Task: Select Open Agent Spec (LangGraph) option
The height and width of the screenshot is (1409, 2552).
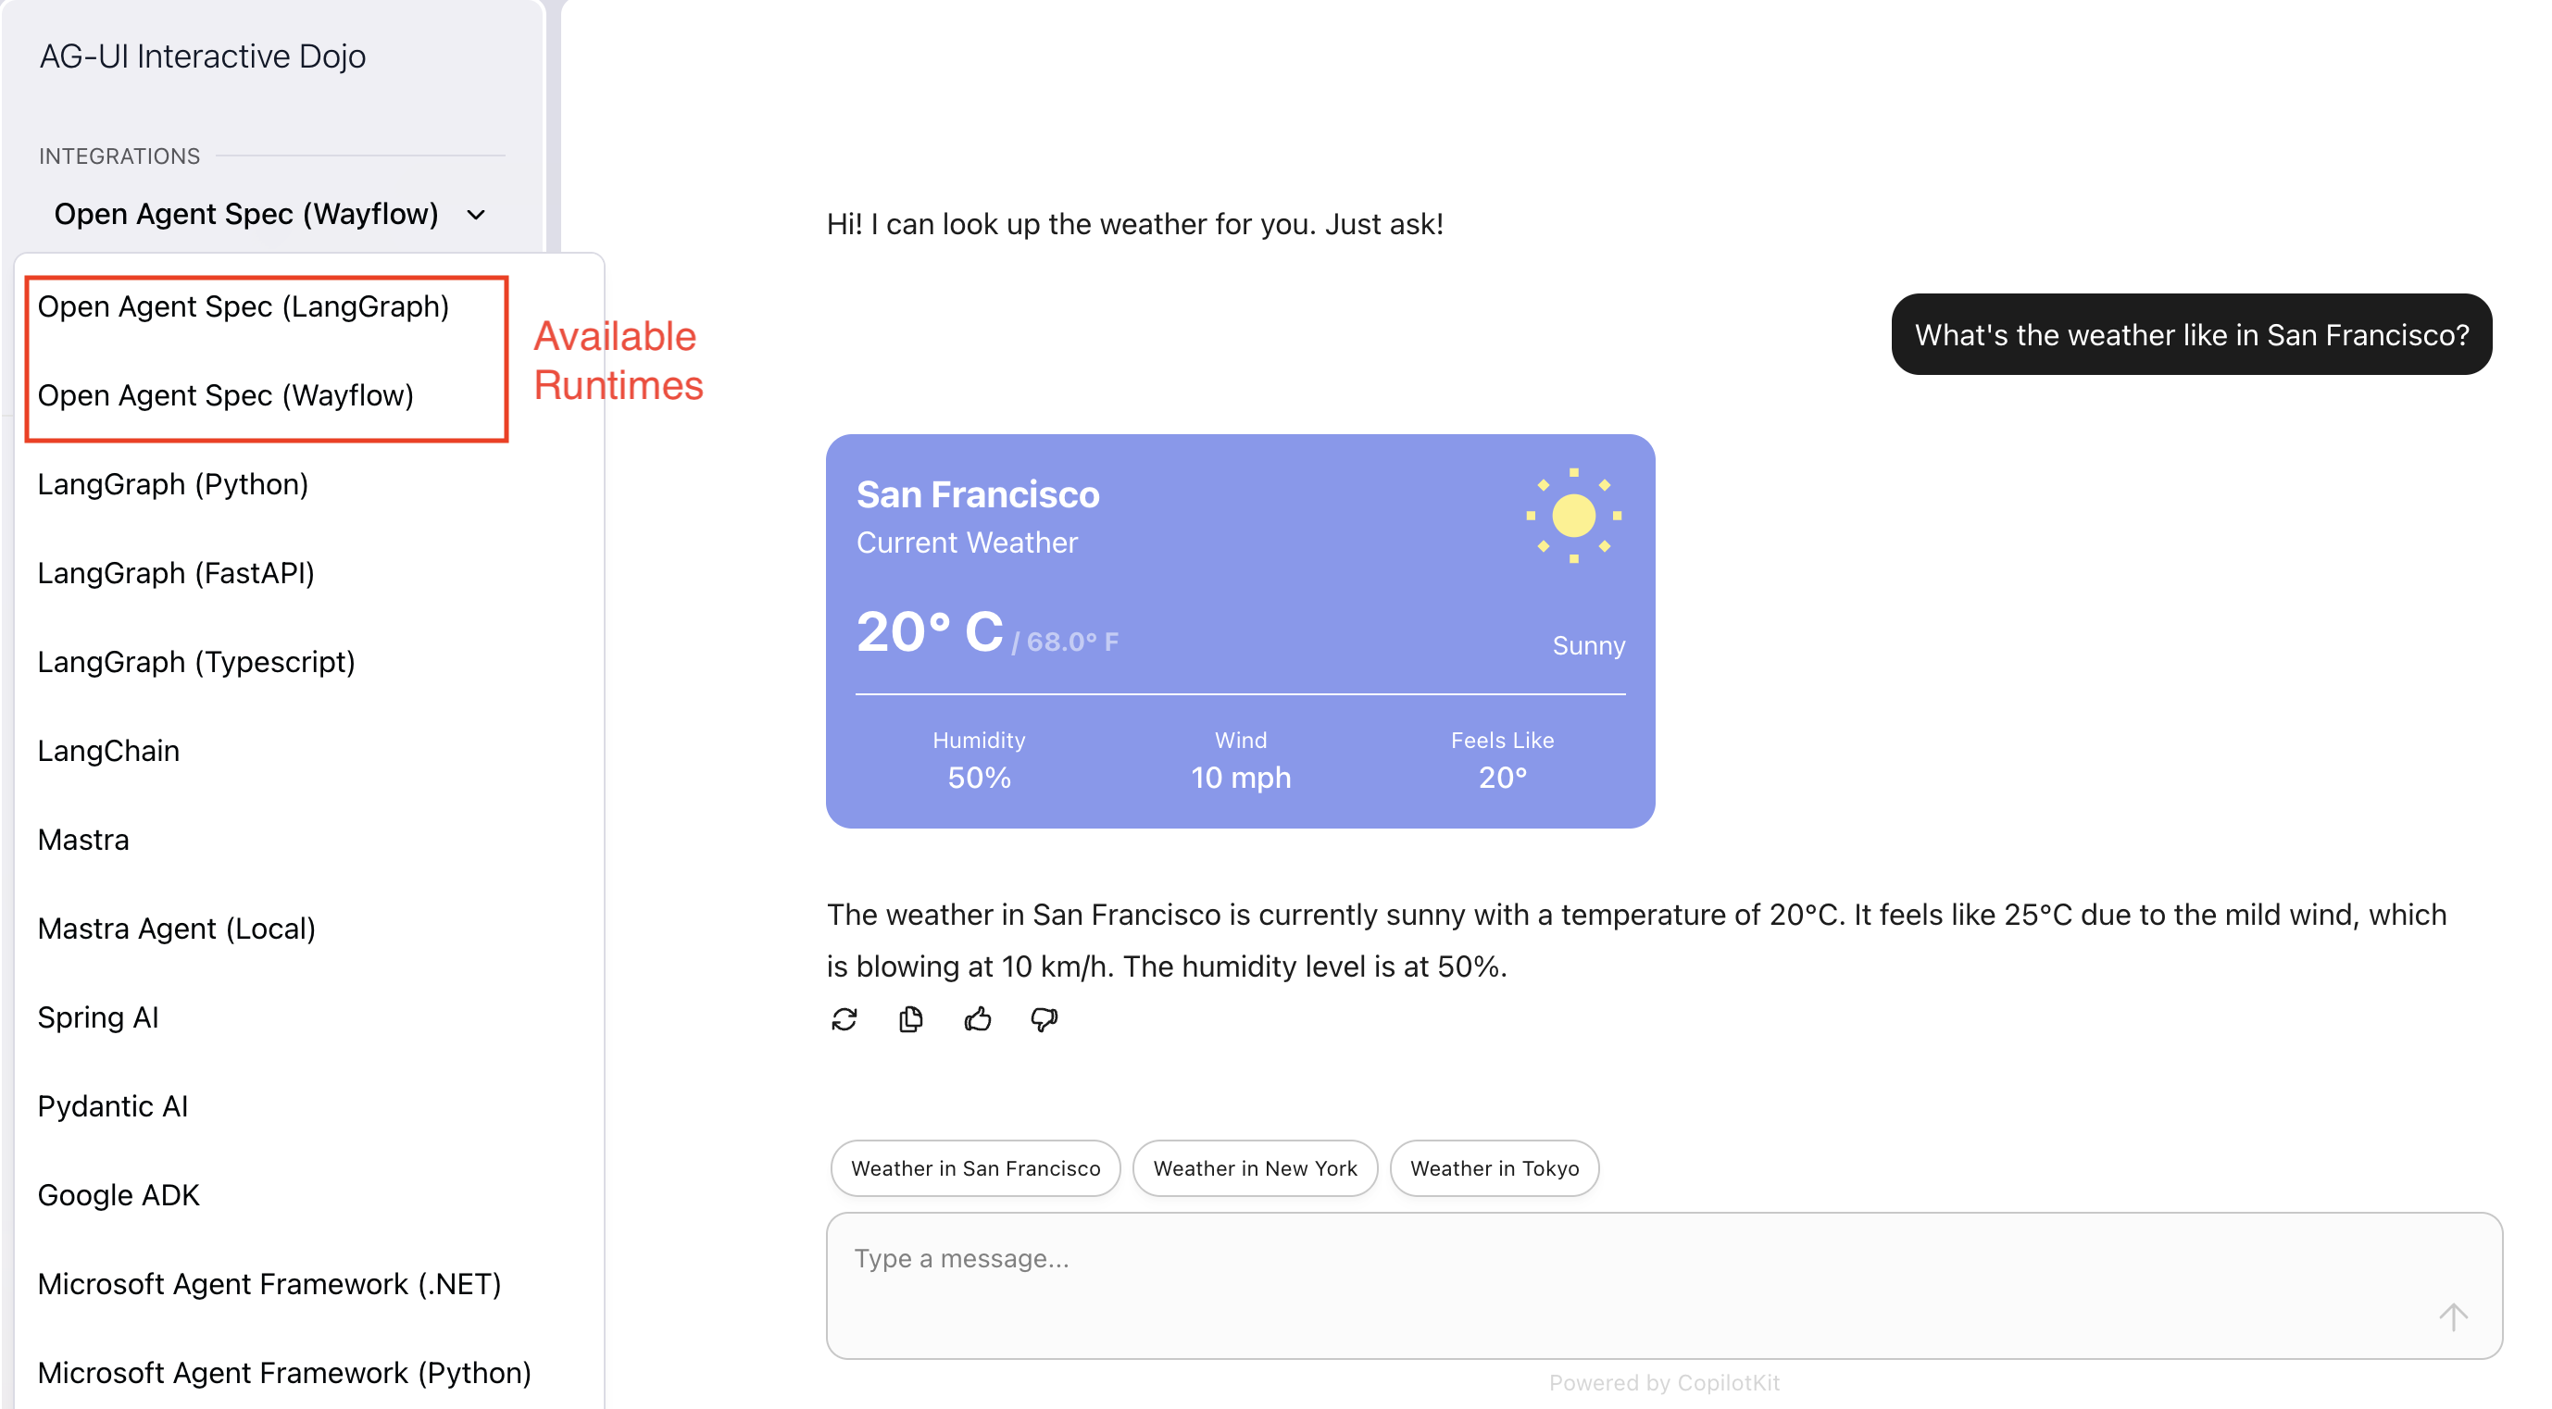Action: pos(244,307)
